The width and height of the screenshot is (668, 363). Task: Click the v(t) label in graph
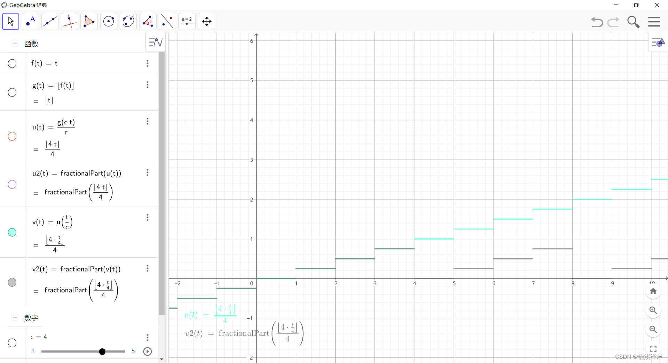coord(210,314)
